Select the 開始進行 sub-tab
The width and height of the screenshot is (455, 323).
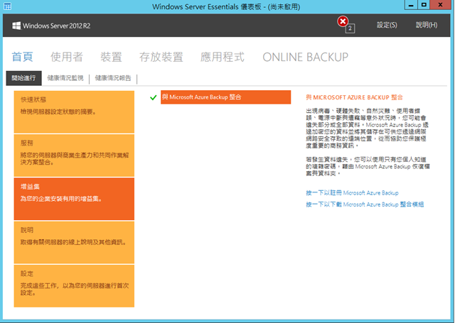point(23,78)
